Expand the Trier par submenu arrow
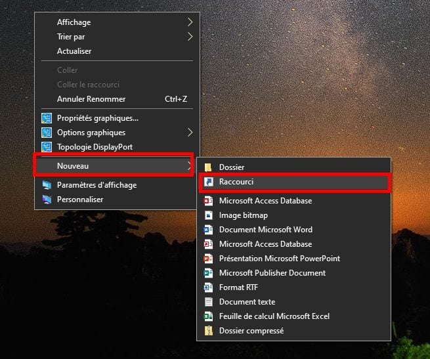The image size is (430, 359). pyautogui.click(x=190, y=37)
